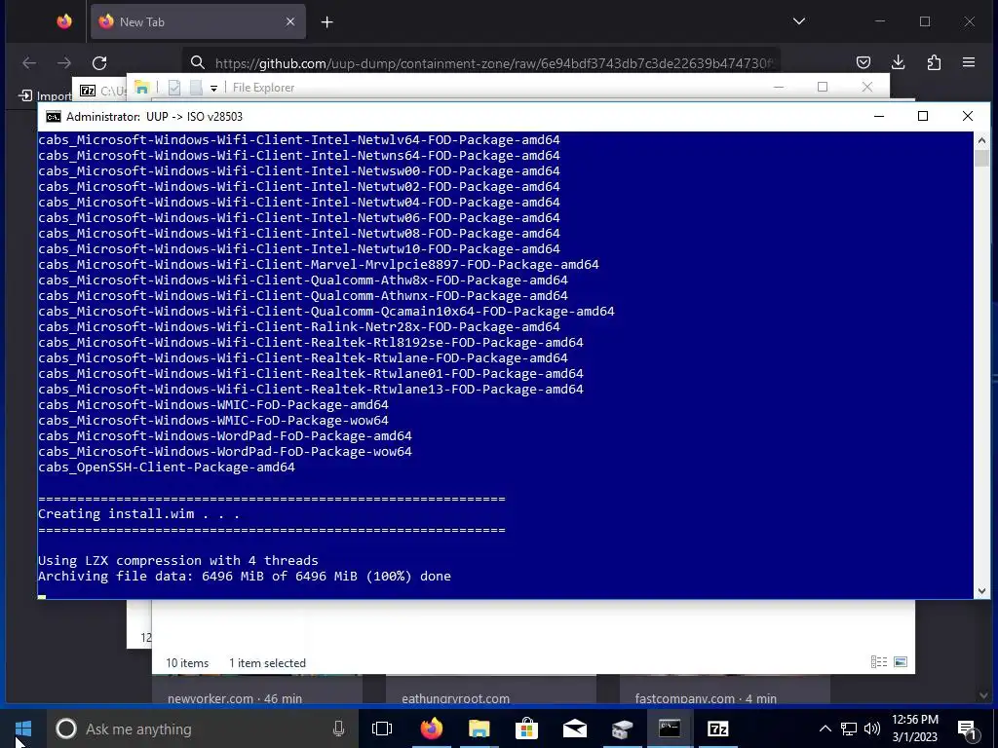998x748 pixels.
Task: Open the Windows Start menu
Action: (x=23, y=729)
